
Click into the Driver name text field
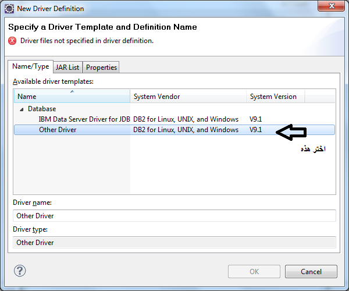(x=174, y=216)
